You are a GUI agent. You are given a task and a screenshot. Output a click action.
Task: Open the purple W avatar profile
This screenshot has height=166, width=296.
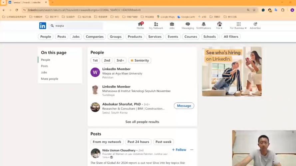(x=95, y=72)
